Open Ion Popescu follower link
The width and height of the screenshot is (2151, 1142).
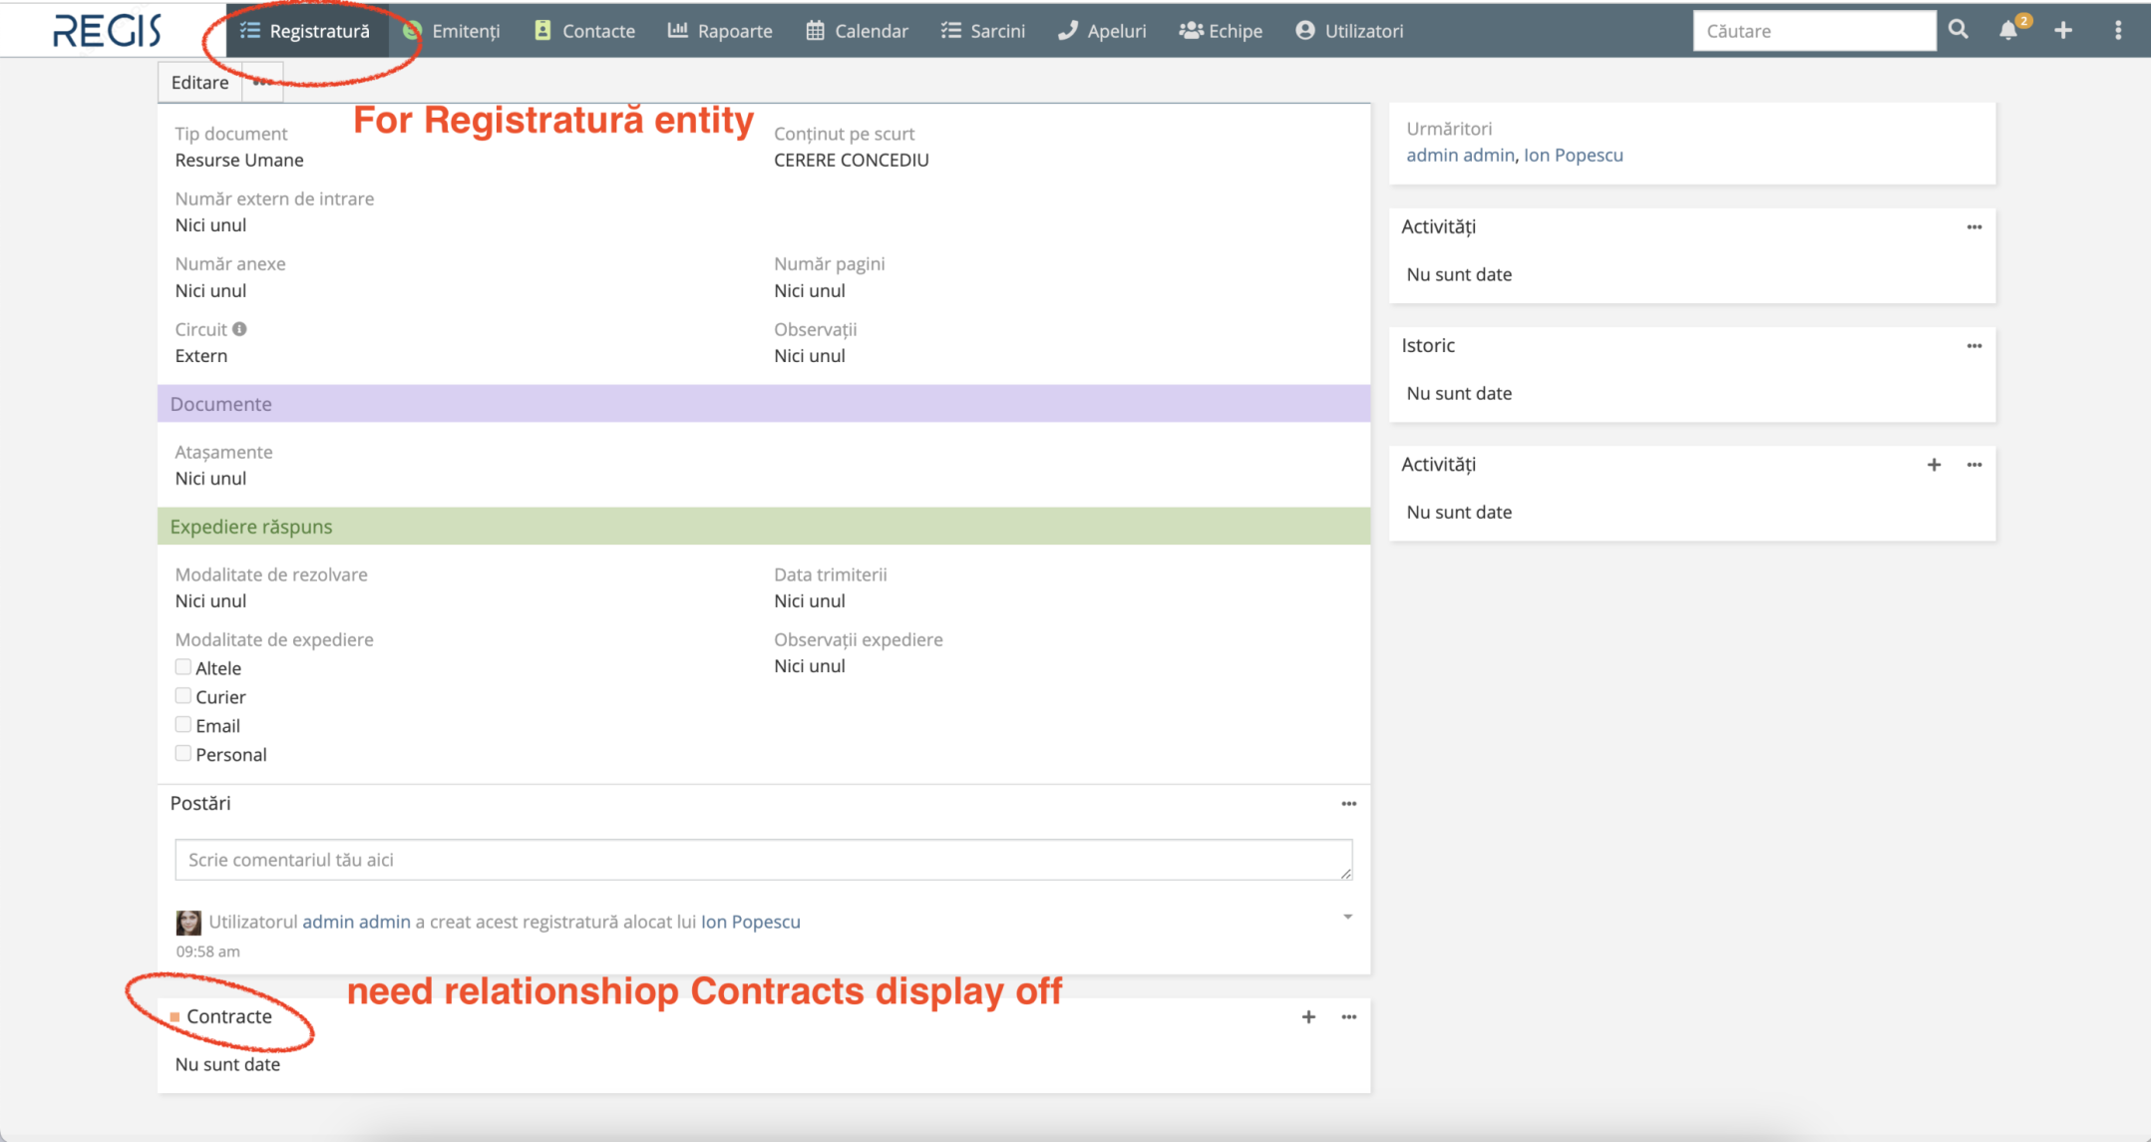click(1573, 155)
